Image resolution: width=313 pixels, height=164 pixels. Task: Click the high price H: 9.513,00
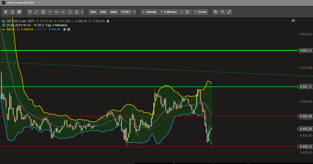[x=62, y=21]
